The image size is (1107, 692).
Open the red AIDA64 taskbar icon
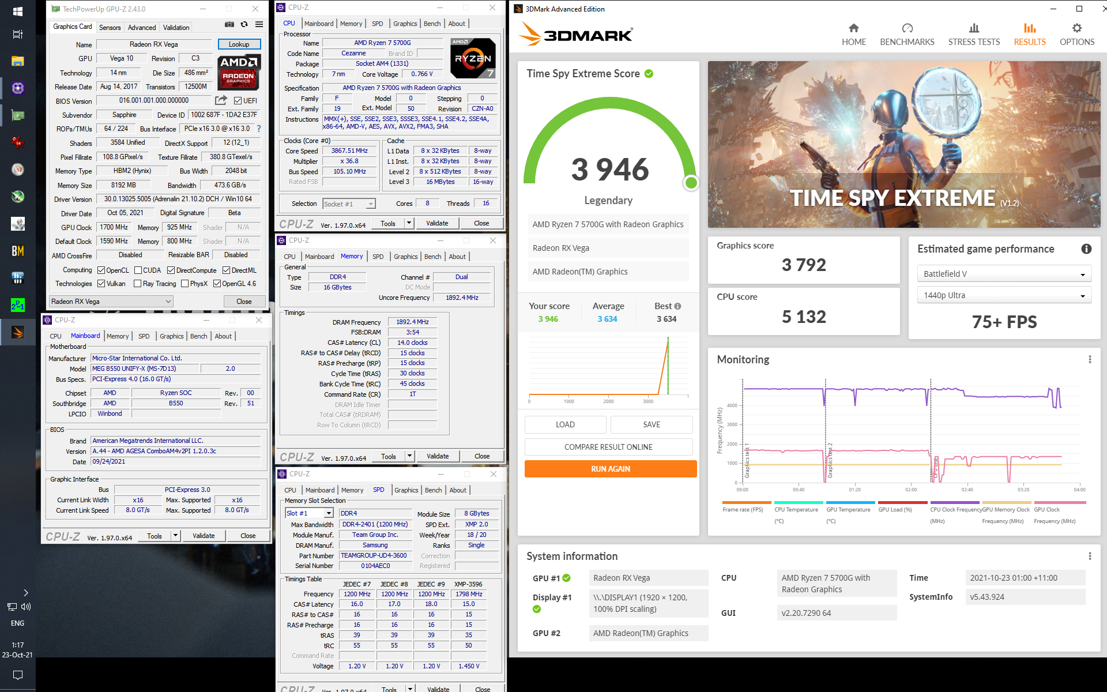point(18,142)
